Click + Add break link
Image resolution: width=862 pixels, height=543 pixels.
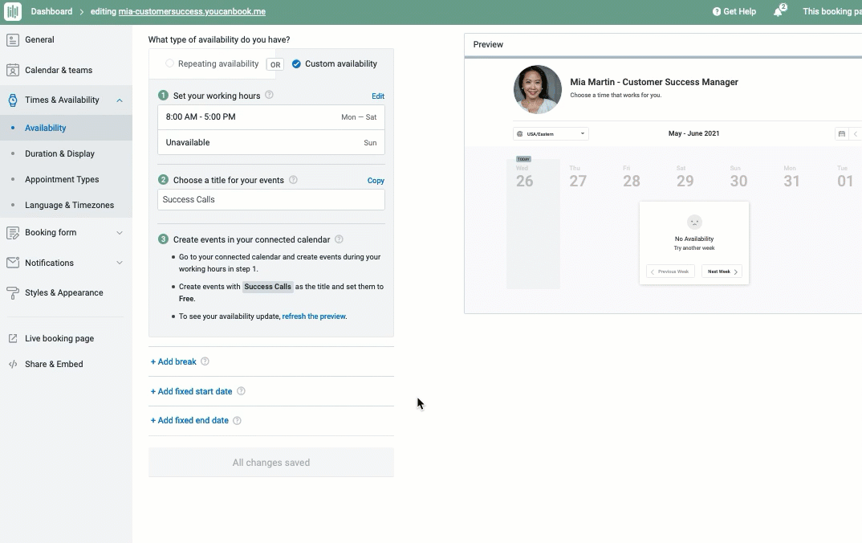tap(173, 361)
